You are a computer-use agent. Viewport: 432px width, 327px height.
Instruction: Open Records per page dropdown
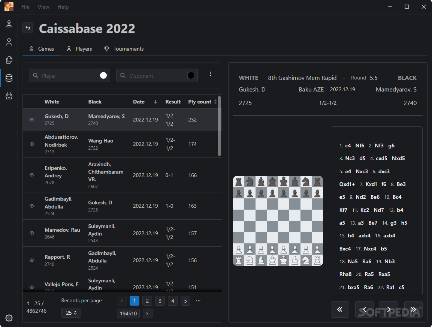pos(71,313)
